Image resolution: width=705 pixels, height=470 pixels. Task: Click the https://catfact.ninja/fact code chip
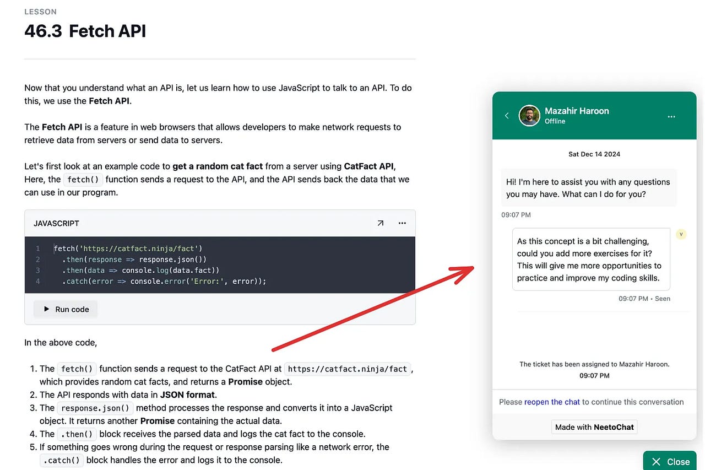point(348,369)
